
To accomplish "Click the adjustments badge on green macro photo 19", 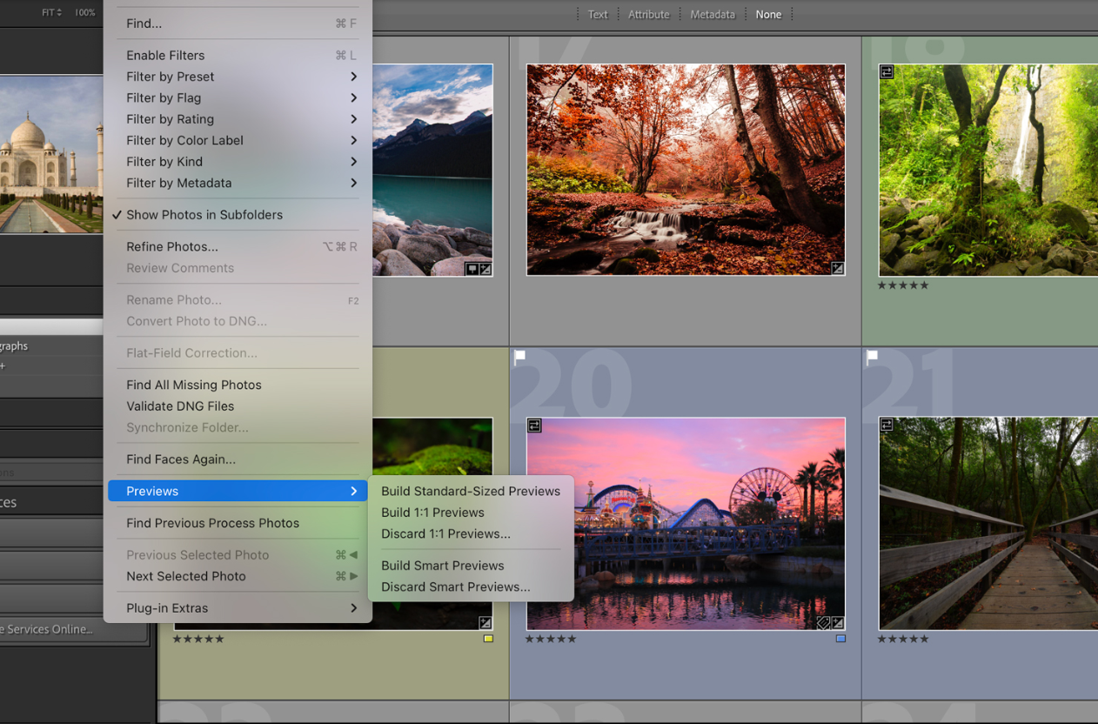I will pyautogui.click(x=485, y=622).
